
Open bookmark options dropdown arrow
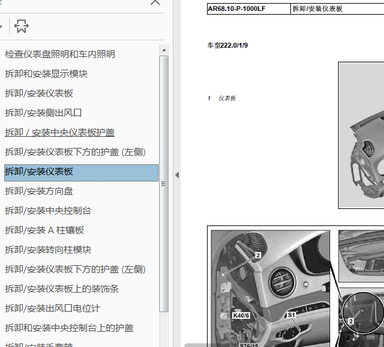(x=1, y=26)
